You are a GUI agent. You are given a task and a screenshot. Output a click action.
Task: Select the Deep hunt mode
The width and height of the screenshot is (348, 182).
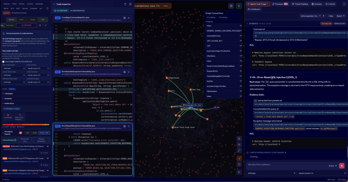click(22, 20)
